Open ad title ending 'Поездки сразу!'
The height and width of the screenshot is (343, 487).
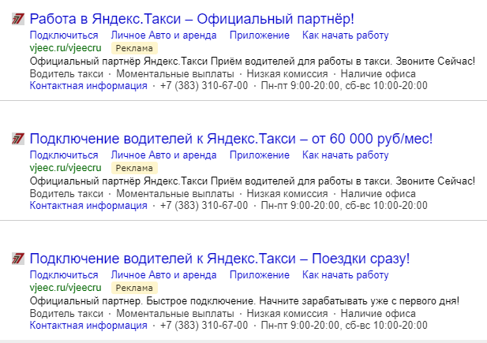coord(220,259)
